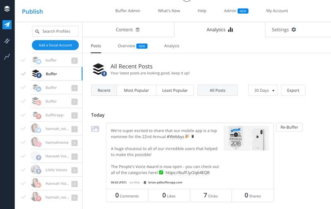Image resolution: width=331 pixels, height=209 pixels.
Task: Click the Settings gear icon
Action: [294, 29]
